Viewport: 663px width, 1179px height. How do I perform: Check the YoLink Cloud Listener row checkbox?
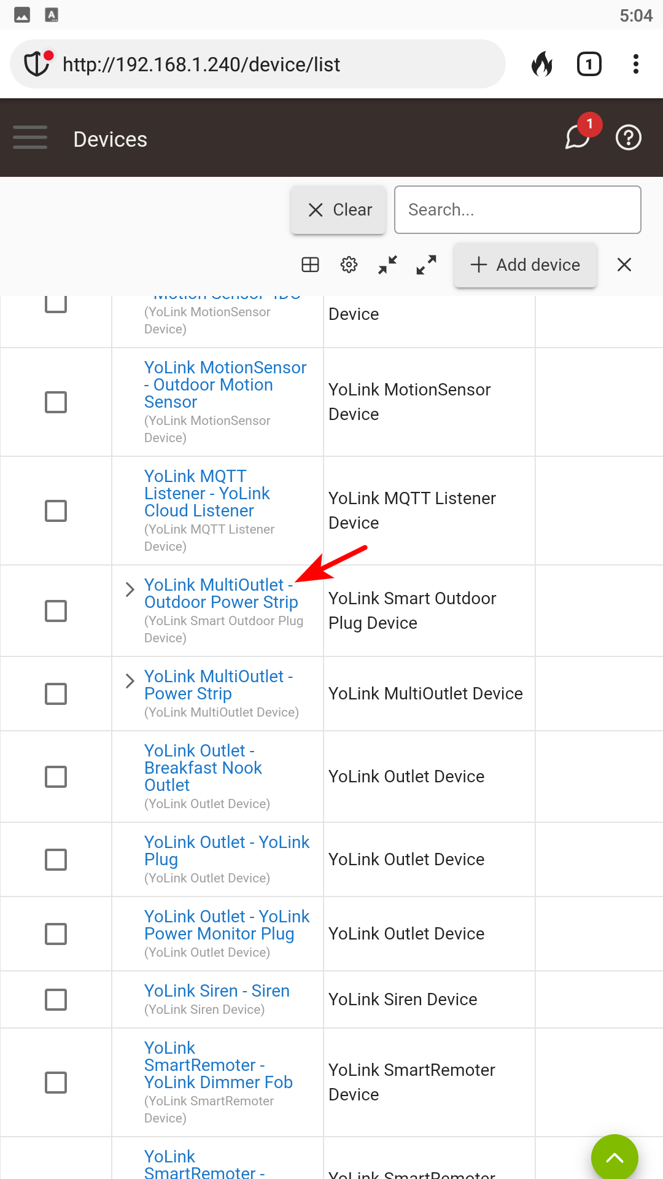(56, 511)
